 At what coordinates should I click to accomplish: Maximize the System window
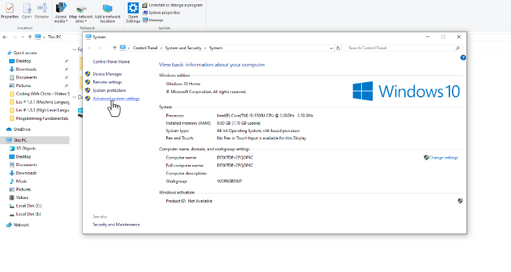click(443, 37)
